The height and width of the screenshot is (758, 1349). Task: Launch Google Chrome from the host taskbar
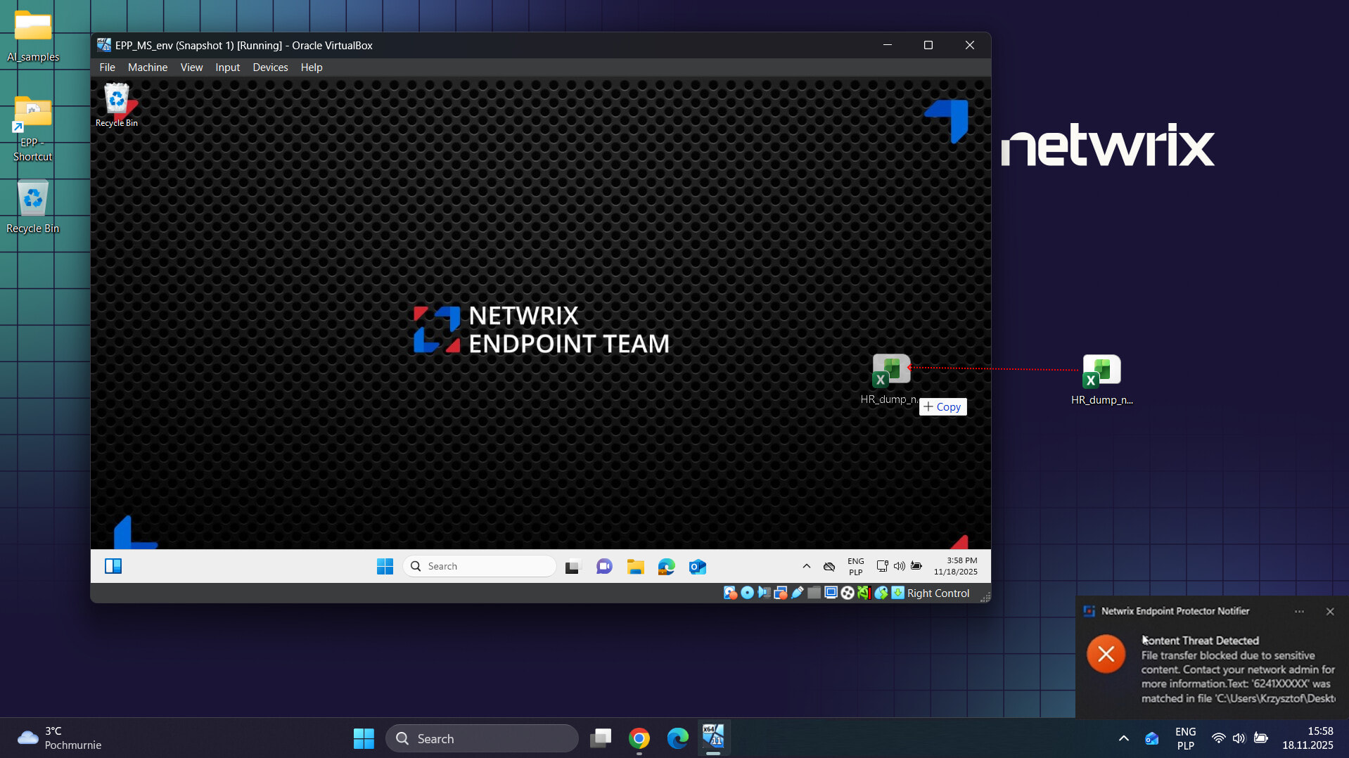tap(639, 738)
